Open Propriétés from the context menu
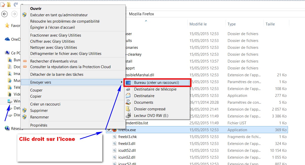 click(x=39, y=125)
